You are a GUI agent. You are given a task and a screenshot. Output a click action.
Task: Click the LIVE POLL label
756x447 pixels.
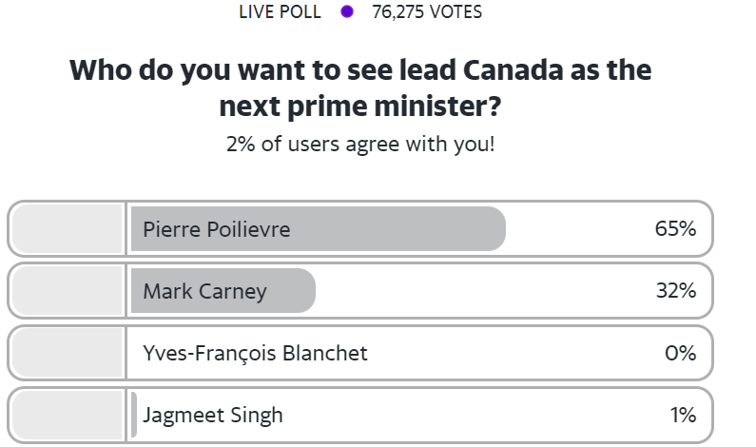pyautogui.click(x=281, y=12)
